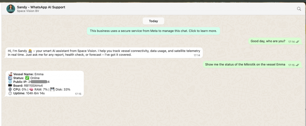The width and height of the screenshot is (306, 126).
Task: Click the Space Vision BV subtitle
Action: pyautogui.click(x=28, y=11)
